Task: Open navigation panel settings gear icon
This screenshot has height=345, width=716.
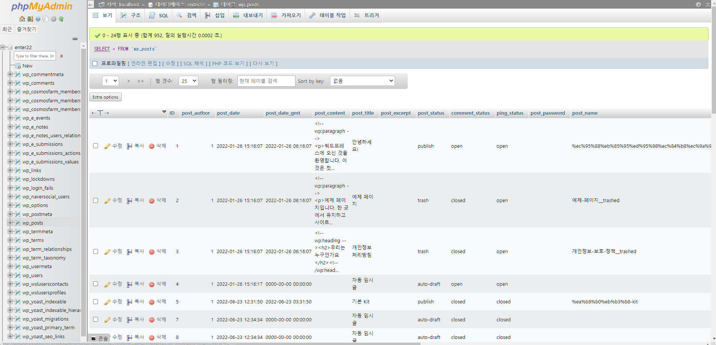Action: [53, 19]
